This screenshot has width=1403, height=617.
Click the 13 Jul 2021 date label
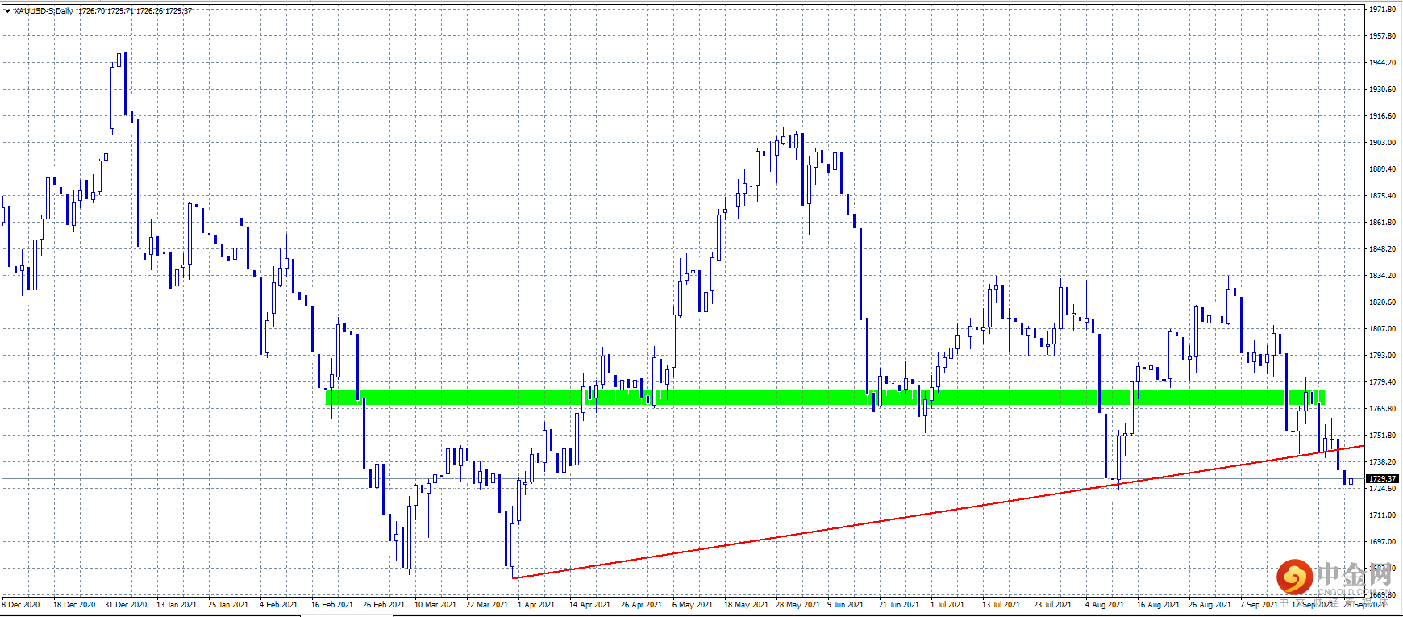click(1001, 605)
